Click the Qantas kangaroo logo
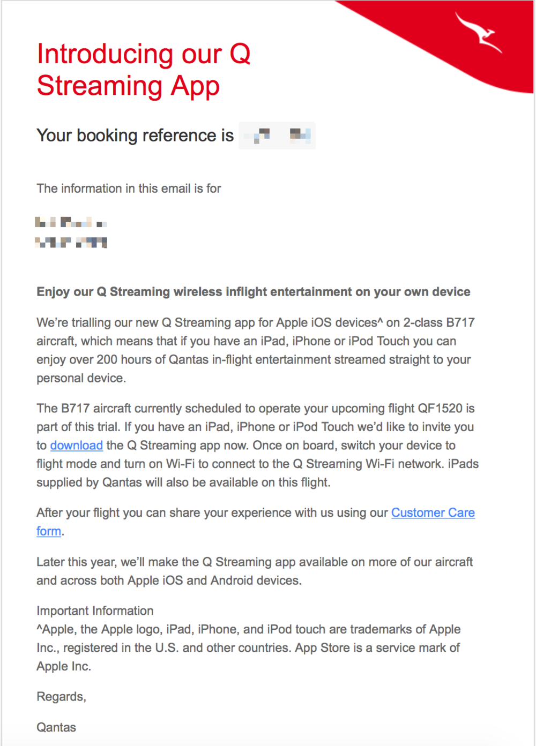The width and height of the screenshot is (536, 746). pos(478,33)
